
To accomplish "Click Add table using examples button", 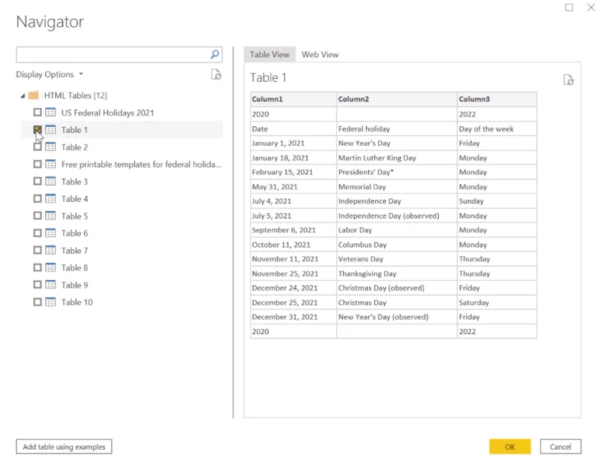I will [x=64, y=447].
